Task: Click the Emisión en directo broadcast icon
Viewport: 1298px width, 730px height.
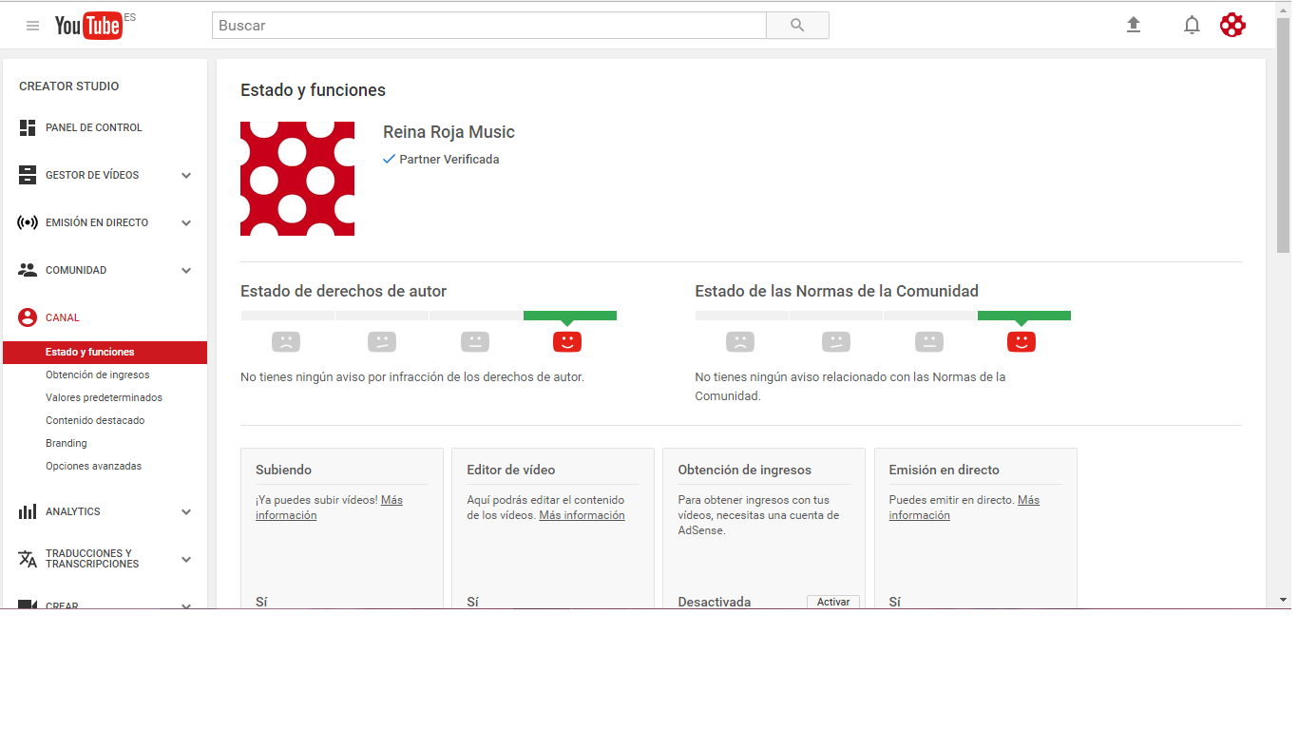Action: (x=28, y=222)
